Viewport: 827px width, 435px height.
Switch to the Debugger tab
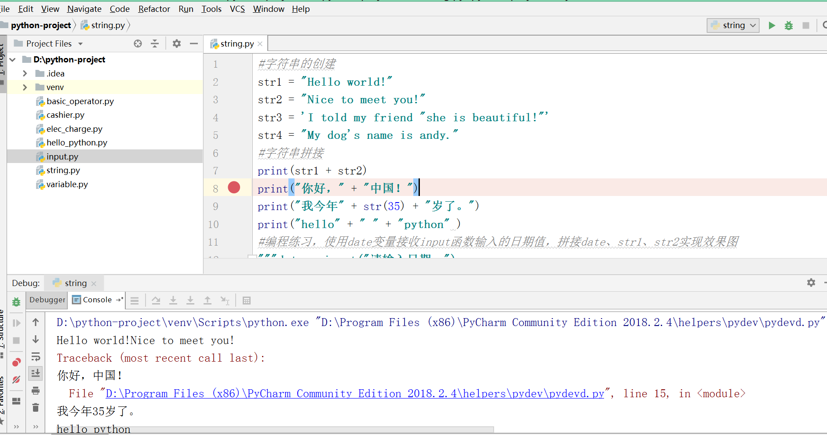tap(47, 300)
